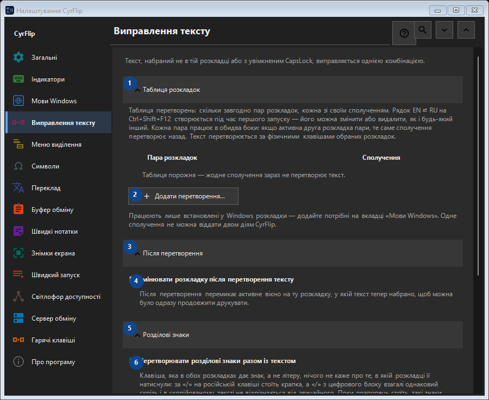Open the Про програму page
The height and width of the screenshot is (400, 489).
pyautogui.click(x=59, y=362)
